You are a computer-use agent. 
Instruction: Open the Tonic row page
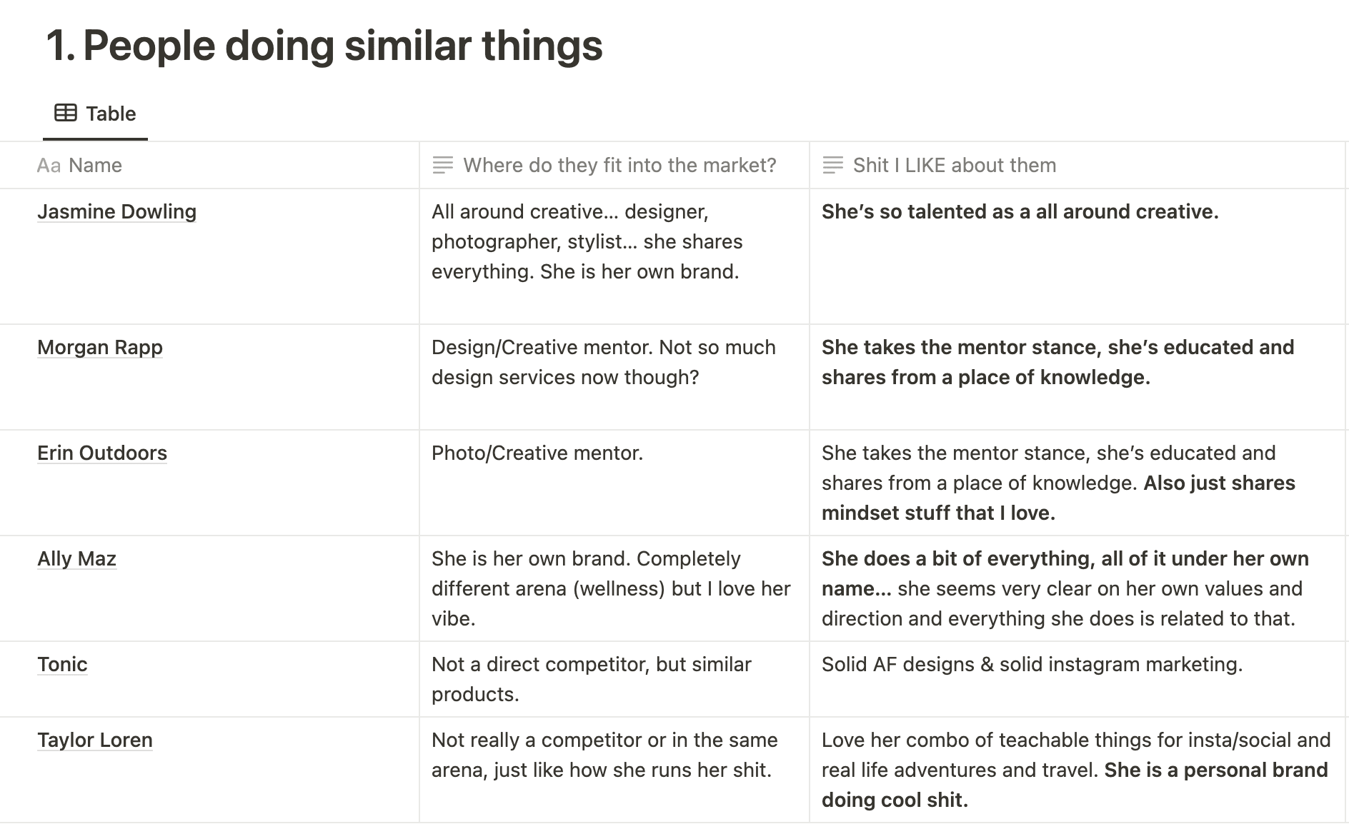62,664
